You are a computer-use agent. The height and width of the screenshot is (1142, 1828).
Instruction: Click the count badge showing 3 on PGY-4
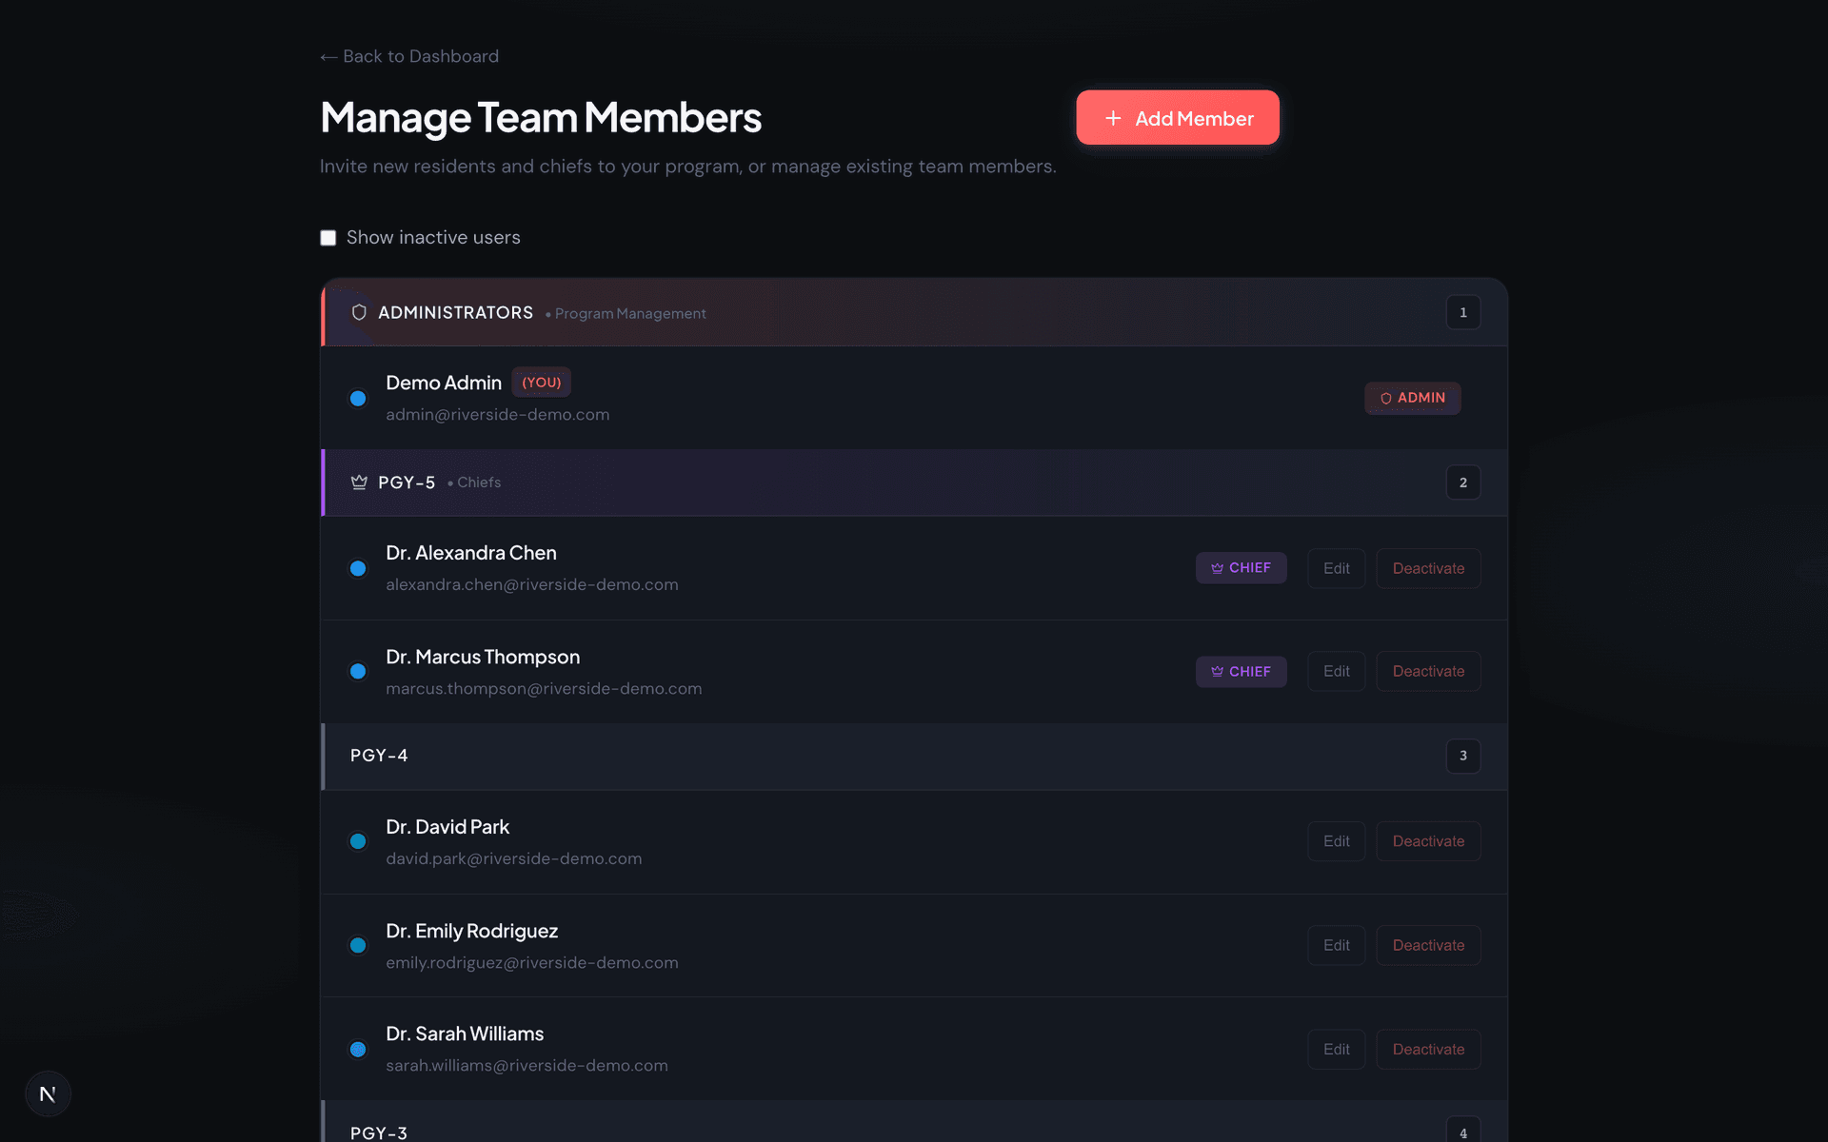coord(1463,756)
